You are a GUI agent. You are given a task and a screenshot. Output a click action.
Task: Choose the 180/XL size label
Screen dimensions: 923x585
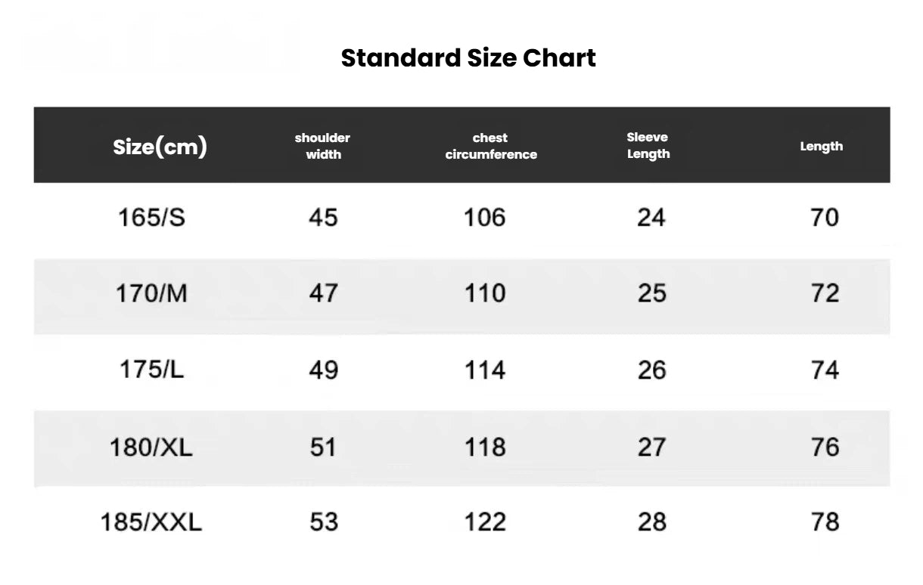point(151,447)
